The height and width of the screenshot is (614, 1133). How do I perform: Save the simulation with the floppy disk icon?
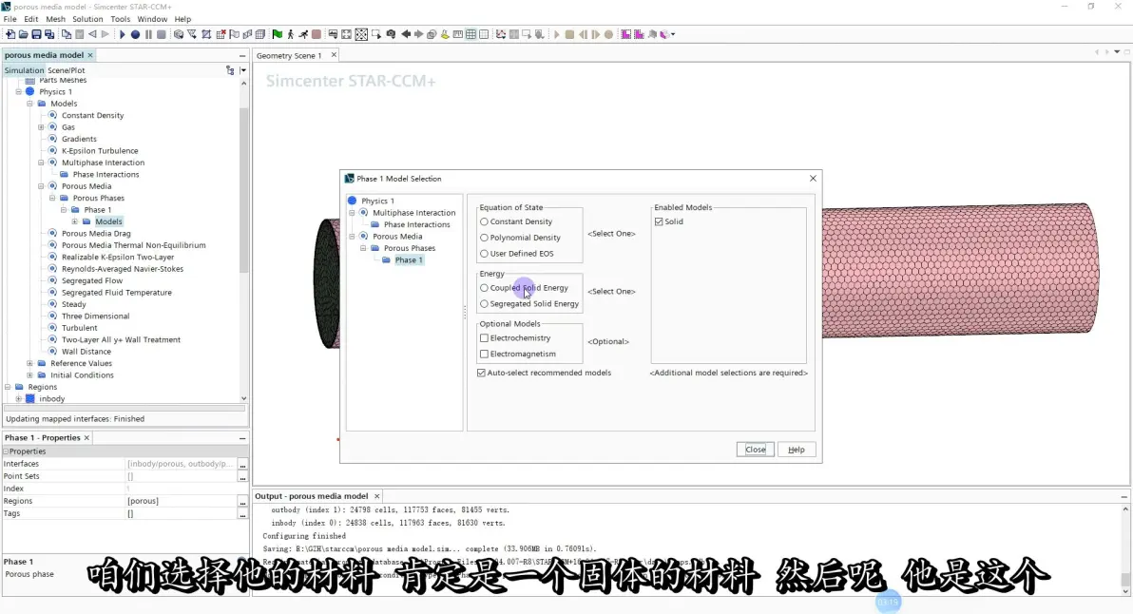(36, 34)
